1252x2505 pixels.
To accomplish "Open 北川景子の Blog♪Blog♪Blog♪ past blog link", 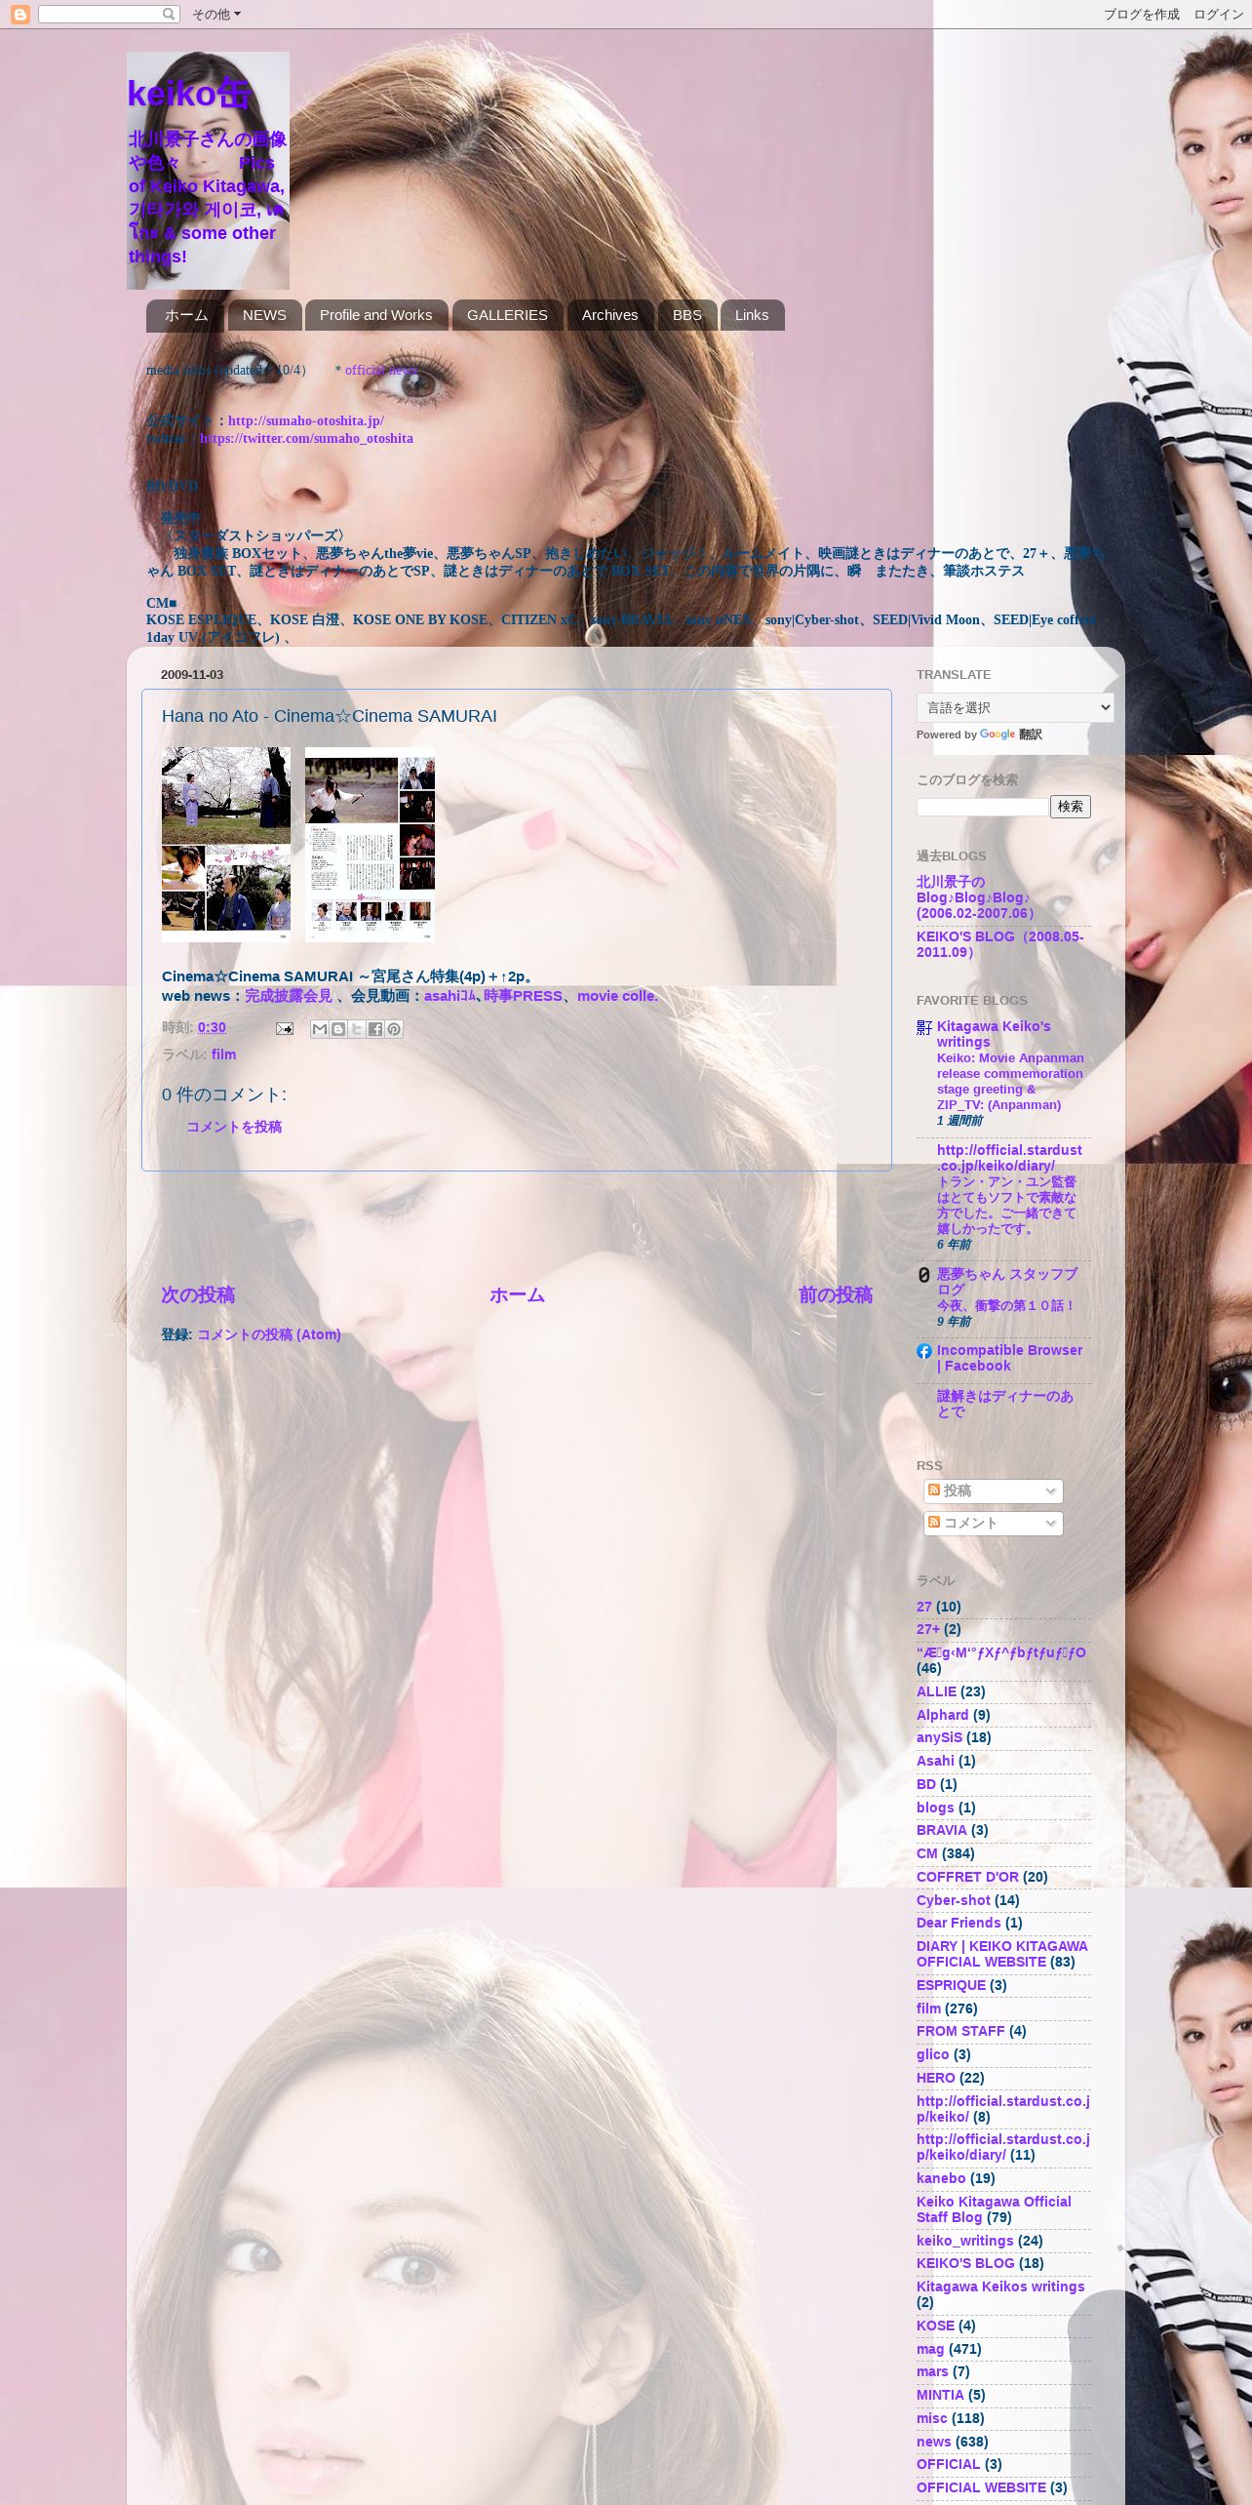I will (x=976, y=897).
